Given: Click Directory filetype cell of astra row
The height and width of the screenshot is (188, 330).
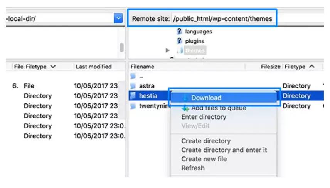Looking at the screenshot, I should click(296, 86).
